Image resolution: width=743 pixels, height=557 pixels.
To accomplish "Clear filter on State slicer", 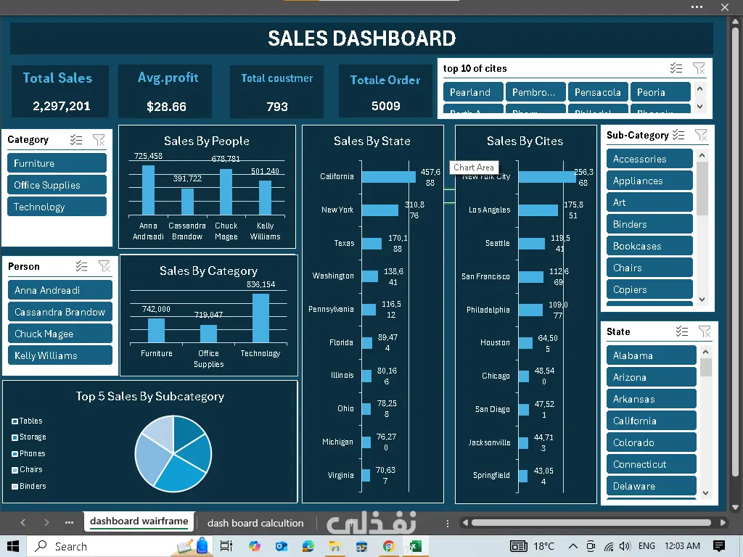I will coord(705,331).
